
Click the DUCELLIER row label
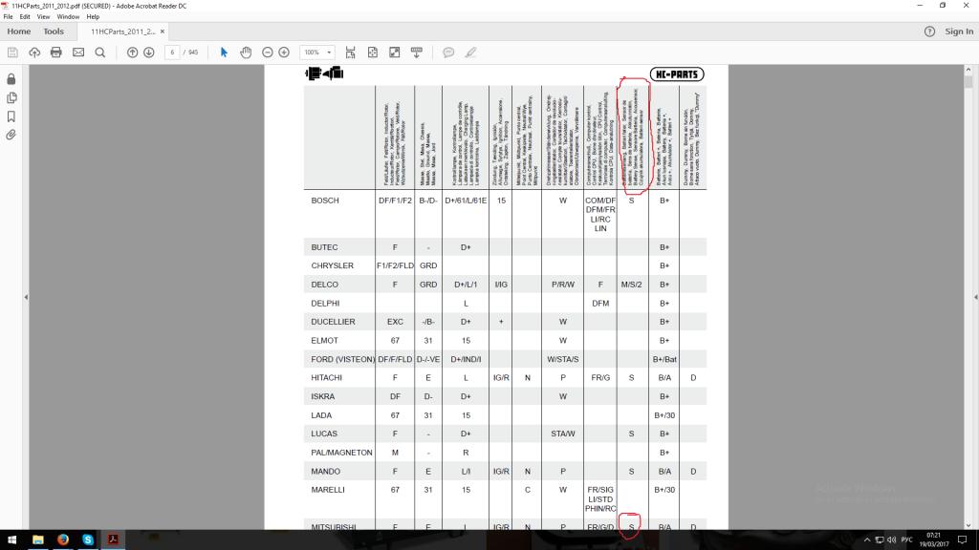click(x=333, y=322)
